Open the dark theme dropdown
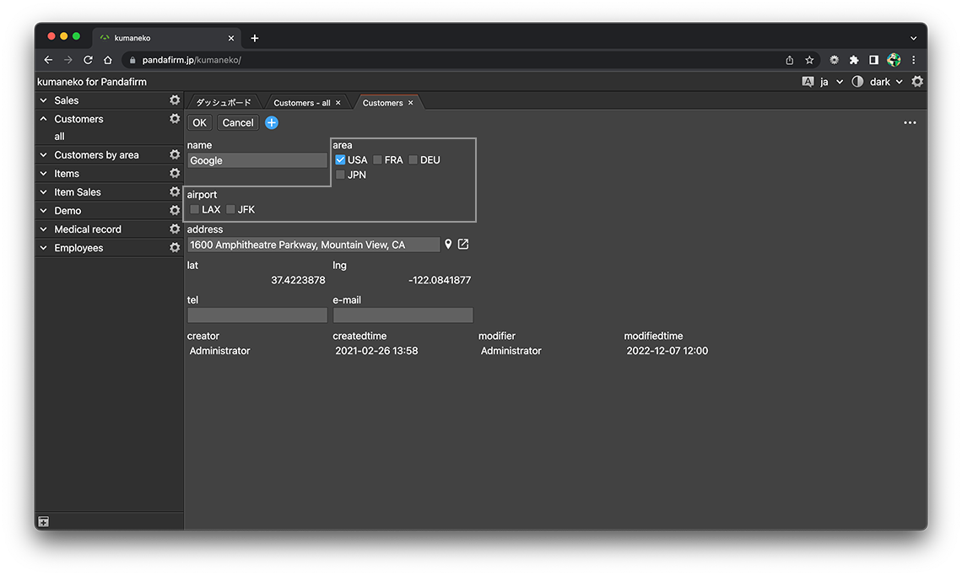 point(886,82)
